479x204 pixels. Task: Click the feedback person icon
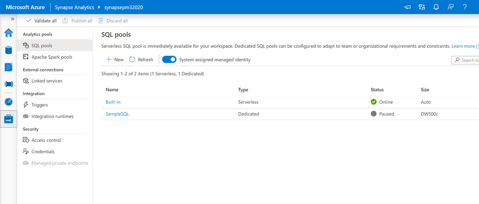(451, 7)
